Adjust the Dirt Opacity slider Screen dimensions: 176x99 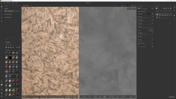point(145,28)
